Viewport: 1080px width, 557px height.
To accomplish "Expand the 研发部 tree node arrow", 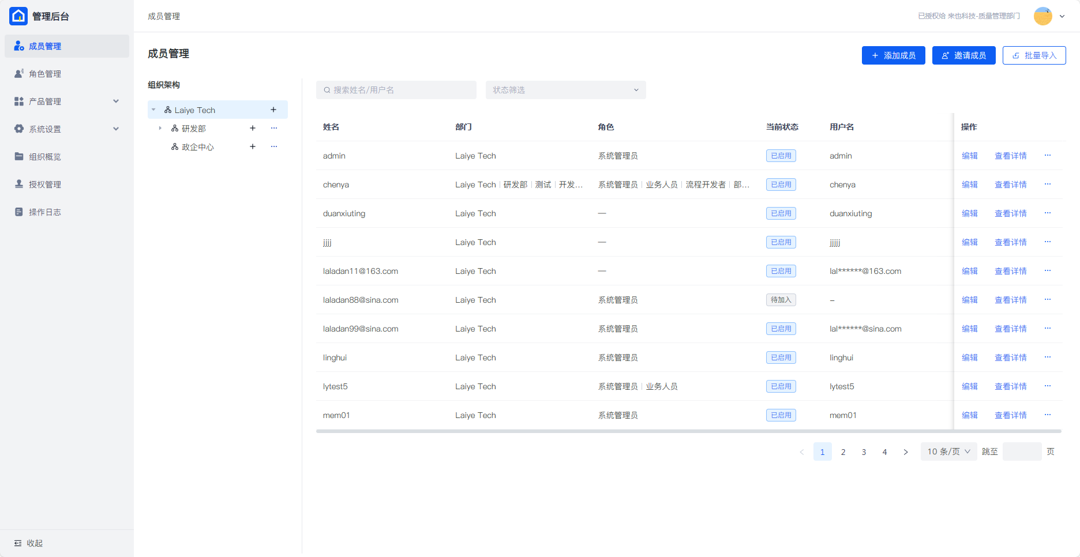I will tap(160, 128).
